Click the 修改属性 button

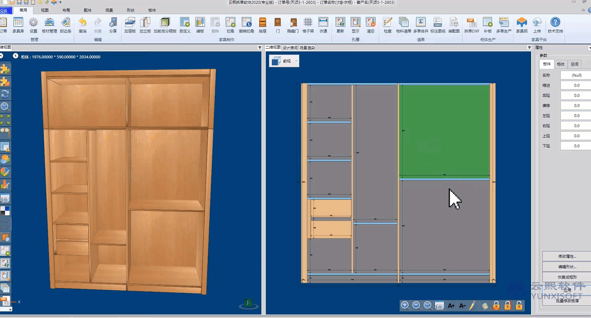coord(567,256)
